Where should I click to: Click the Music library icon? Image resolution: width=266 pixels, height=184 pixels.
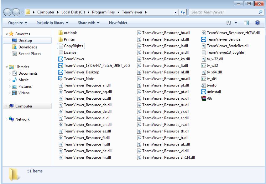point(14,80)
